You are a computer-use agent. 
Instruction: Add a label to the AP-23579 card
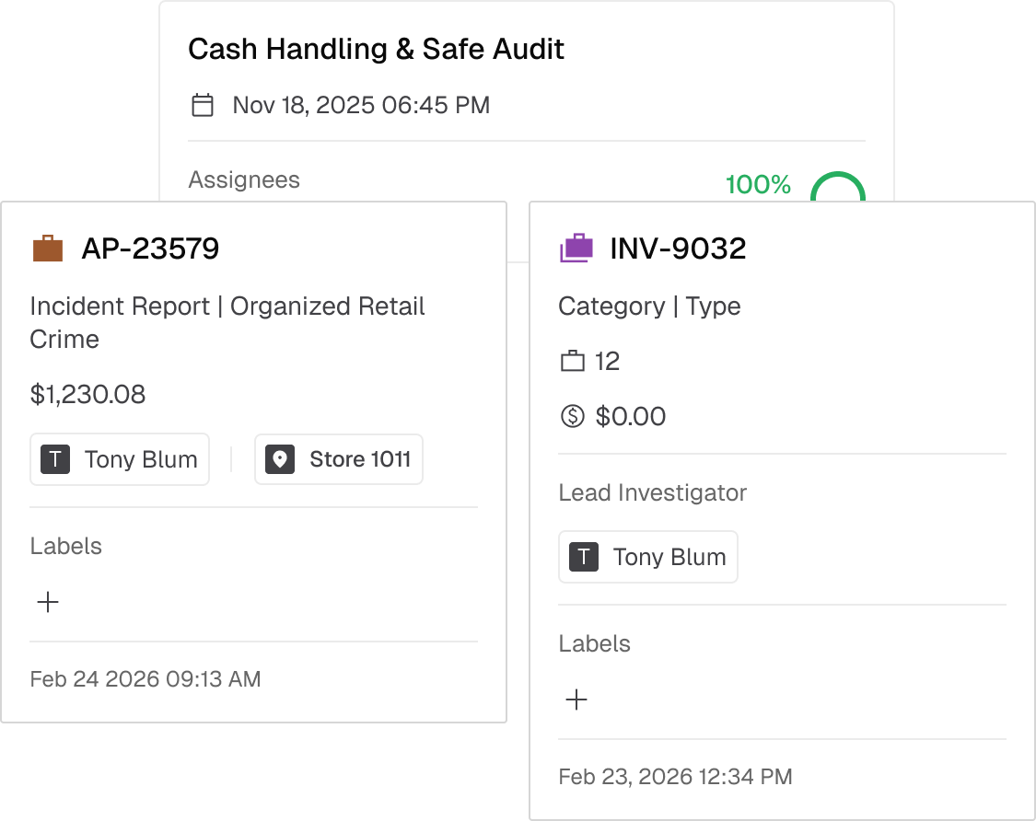pyautogui.click(x=48, y=602)
